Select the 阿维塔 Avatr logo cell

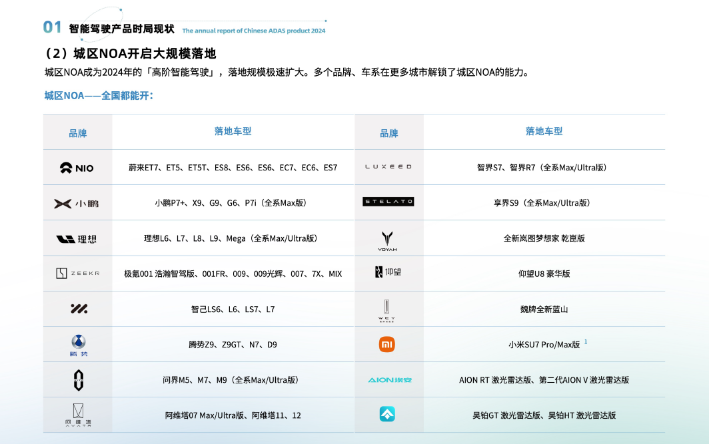pyautogui.click(x=77, y=415)
